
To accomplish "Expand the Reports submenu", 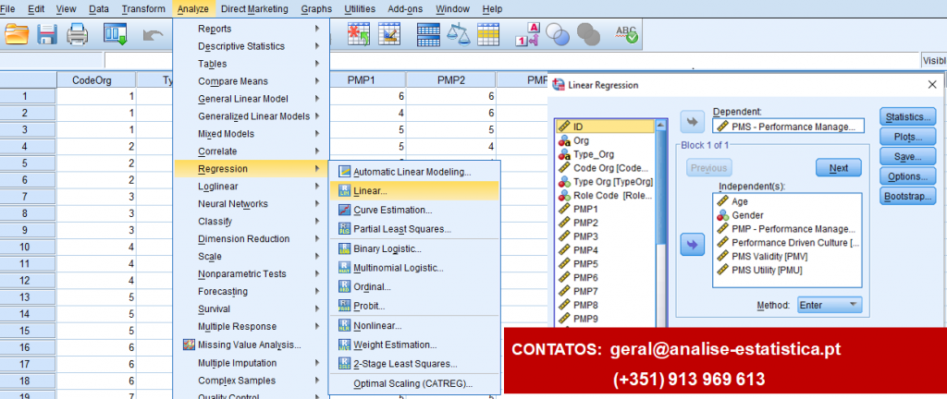I will [x=252, y=29].
